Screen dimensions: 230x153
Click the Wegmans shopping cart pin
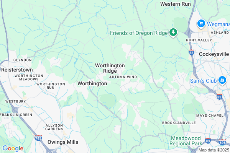[201, 24]
